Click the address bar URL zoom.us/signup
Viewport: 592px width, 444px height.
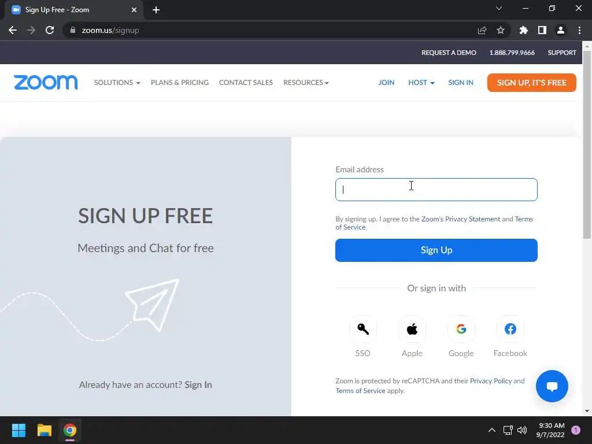pyautogui.click(x=110, y=30)
